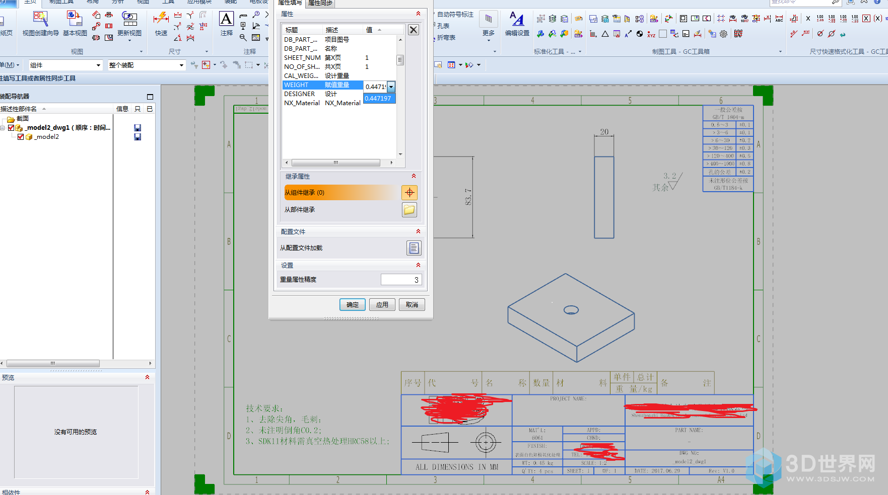Image resolution: width=888 pixels, height=495 pixels.
Task: Open the WEIGHT value dropdown arrow
Action: point(391,87)
